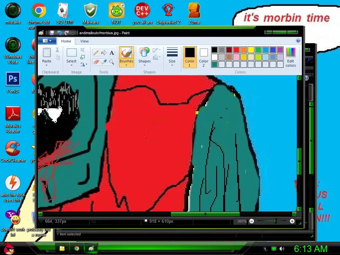Click the 300% zoom percentage text
340x255 pixels.
(x=242, y=221)
